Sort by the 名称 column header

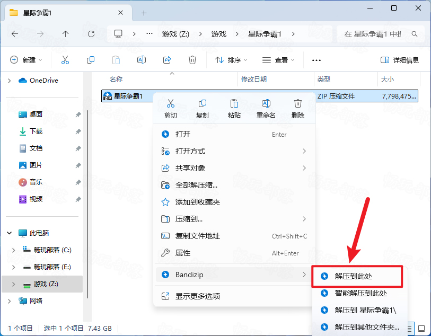coord(172,79)
